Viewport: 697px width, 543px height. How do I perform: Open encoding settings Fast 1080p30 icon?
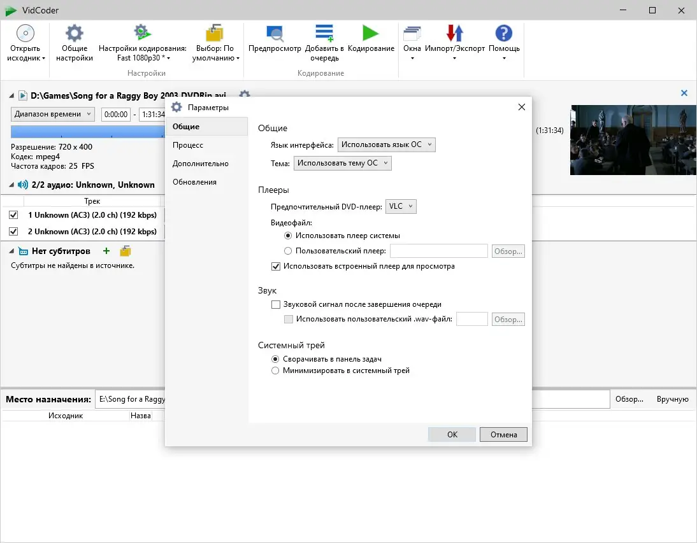(143, 32)
